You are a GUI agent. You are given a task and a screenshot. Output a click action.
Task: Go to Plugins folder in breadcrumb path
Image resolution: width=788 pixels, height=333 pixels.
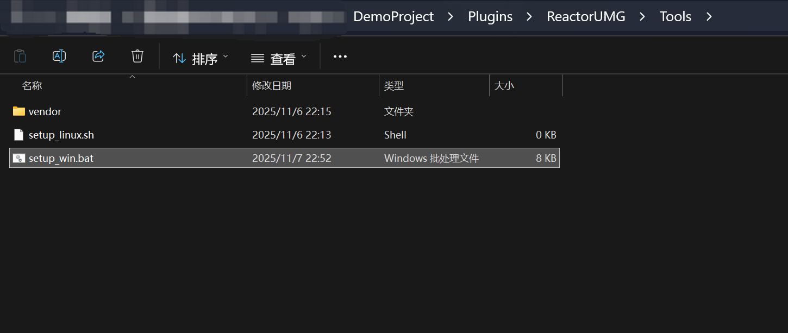click(x=490, y=17)
